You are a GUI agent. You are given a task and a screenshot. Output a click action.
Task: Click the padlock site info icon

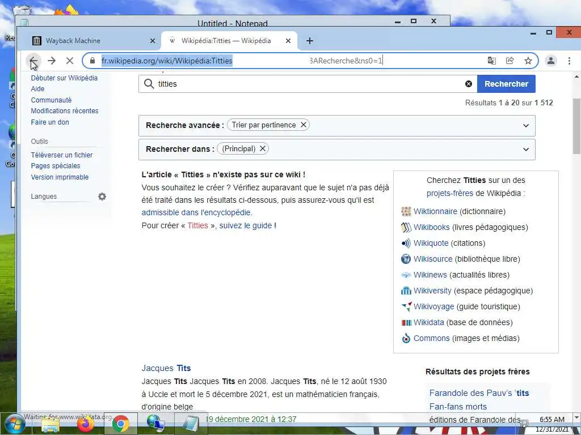click(92, 61)
